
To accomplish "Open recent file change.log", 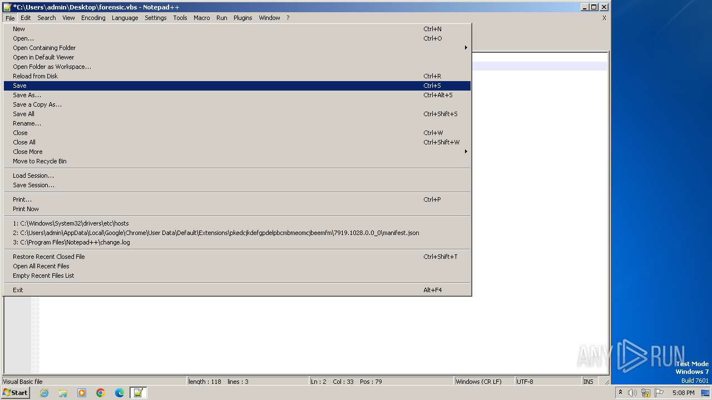I will 237,242.
